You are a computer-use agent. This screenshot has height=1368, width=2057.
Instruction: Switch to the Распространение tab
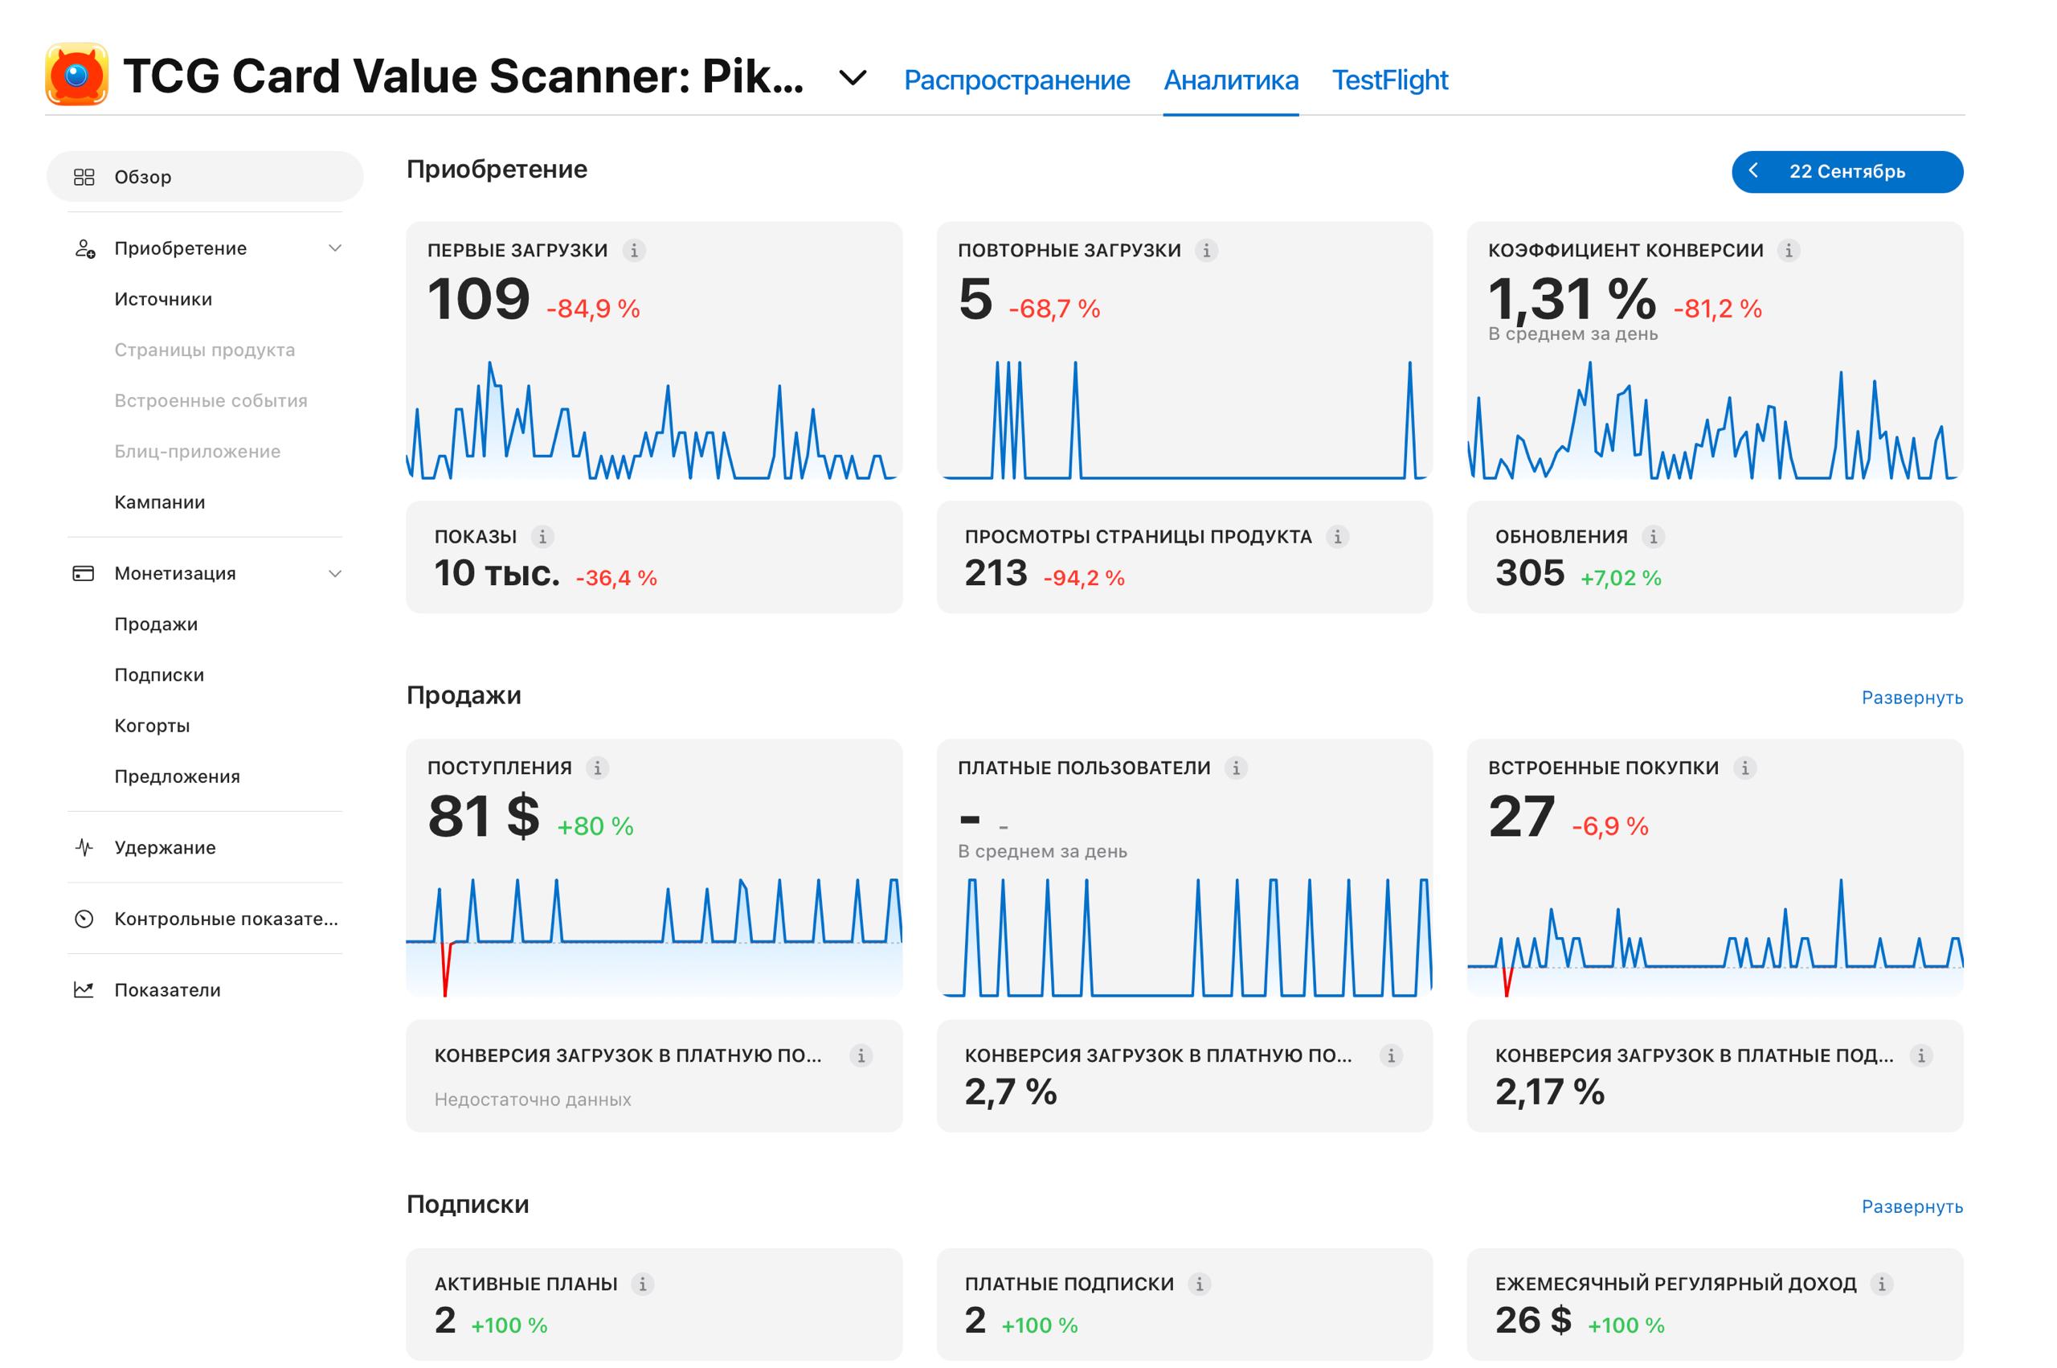(x=1016, y=80)
